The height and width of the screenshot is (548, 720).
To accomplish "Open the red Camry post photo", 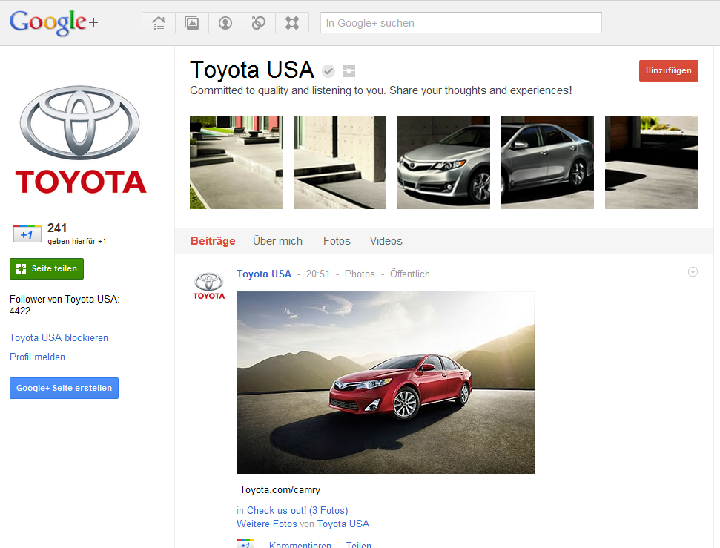I will pyautogui.click(x=386, y=382).
